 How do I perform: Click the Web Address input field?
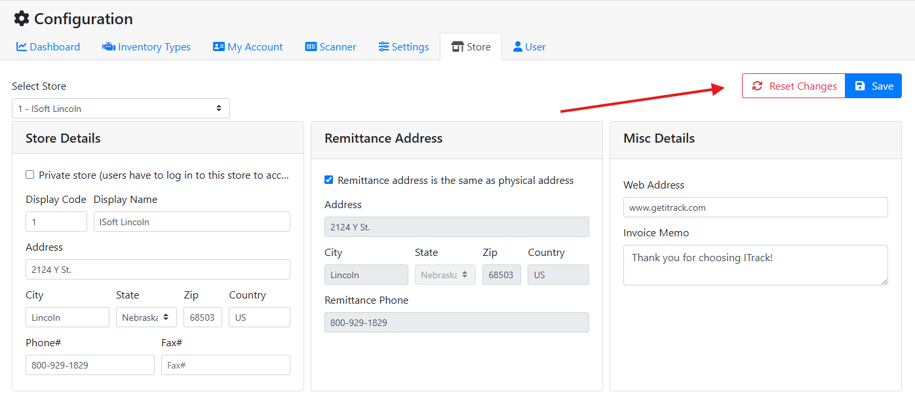tap(755, 207)
